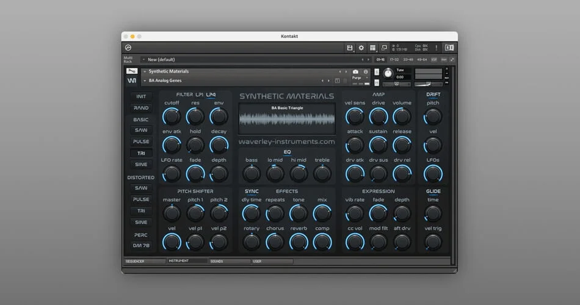Open the save floppy disk menu
Screen dimensions: 580x305
point(350,48)
